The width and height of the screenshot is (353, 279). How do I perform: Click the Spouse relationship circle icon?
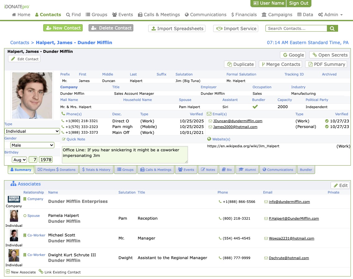[x=25, y=216]
